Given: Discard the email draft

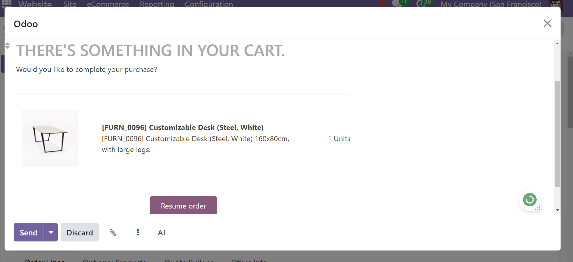Looking at the screenshot, I should (x=80, y=232).
